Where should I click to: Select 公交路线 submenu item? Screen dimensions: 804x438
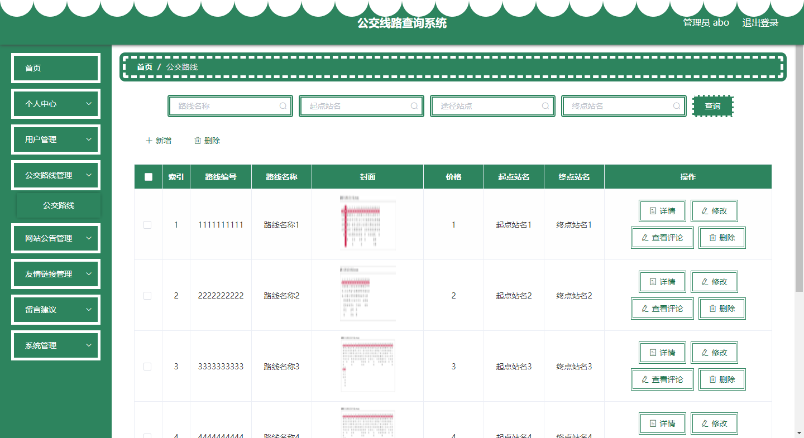click(x=59, y=205)
